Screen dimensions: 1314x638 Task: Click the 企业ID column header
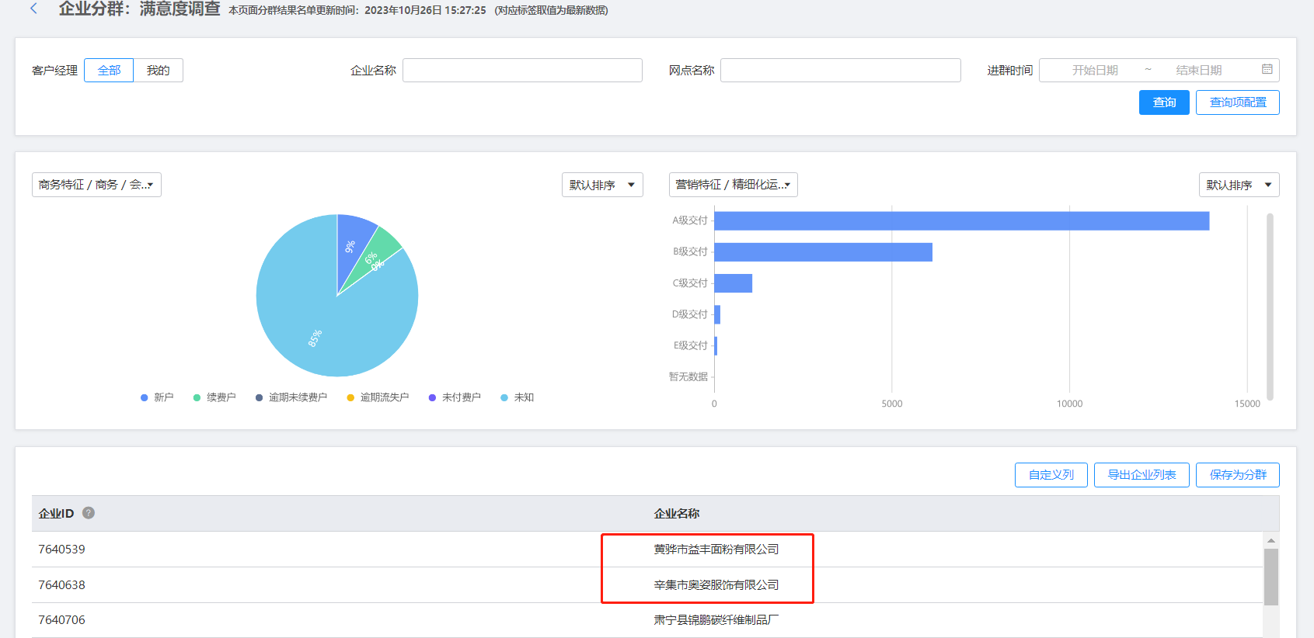click(56, 513)
